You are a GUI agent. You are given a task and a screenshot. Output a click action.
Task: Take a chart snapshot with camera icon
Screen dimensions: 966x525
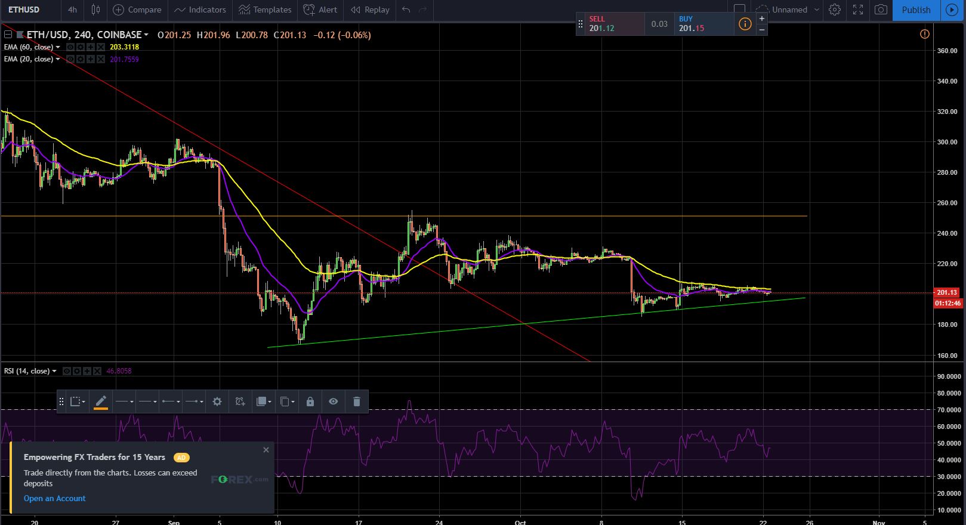point(881,10)
